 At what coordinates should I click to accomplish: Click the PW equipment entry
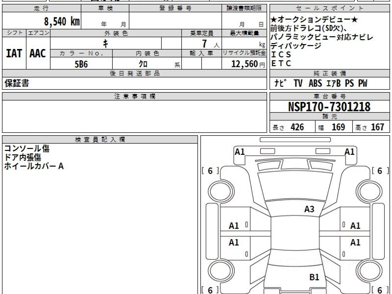[x=362, y=84]
